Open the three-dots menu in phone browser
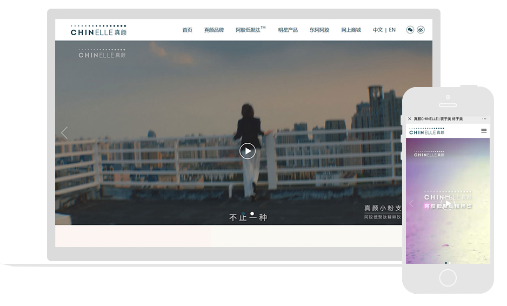 pos(484,119)
